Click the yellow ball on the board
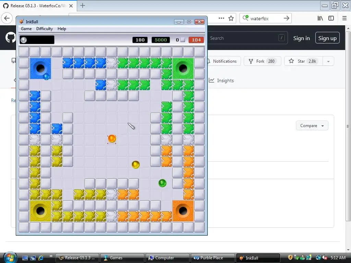The height and width of the screenshot is (263, 351). coord(136,165)
